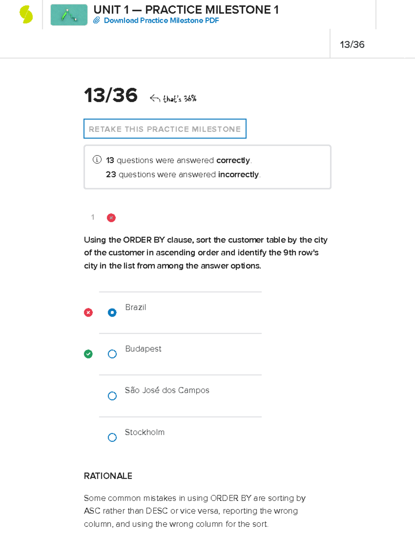The height and width of the screenshot is (537, 415).
Task: Click the red X marker beside Brazil
Action: (88, 313)
